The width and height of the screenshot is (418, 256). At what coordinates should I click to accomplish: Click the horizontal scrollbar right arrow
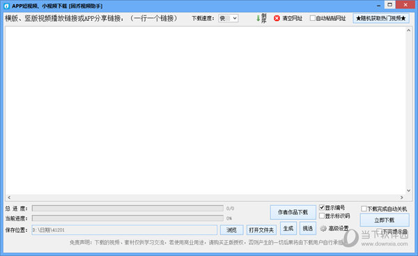402,198
